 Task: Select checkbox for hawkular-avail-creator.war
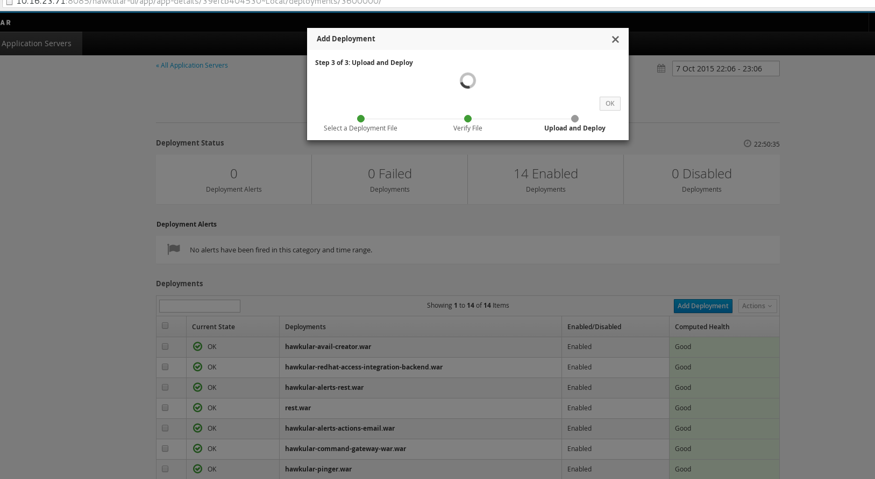165,346
